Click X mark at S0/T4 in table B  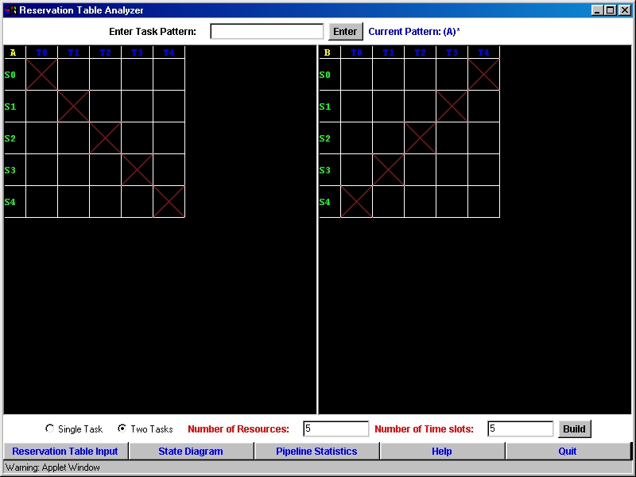484,75
